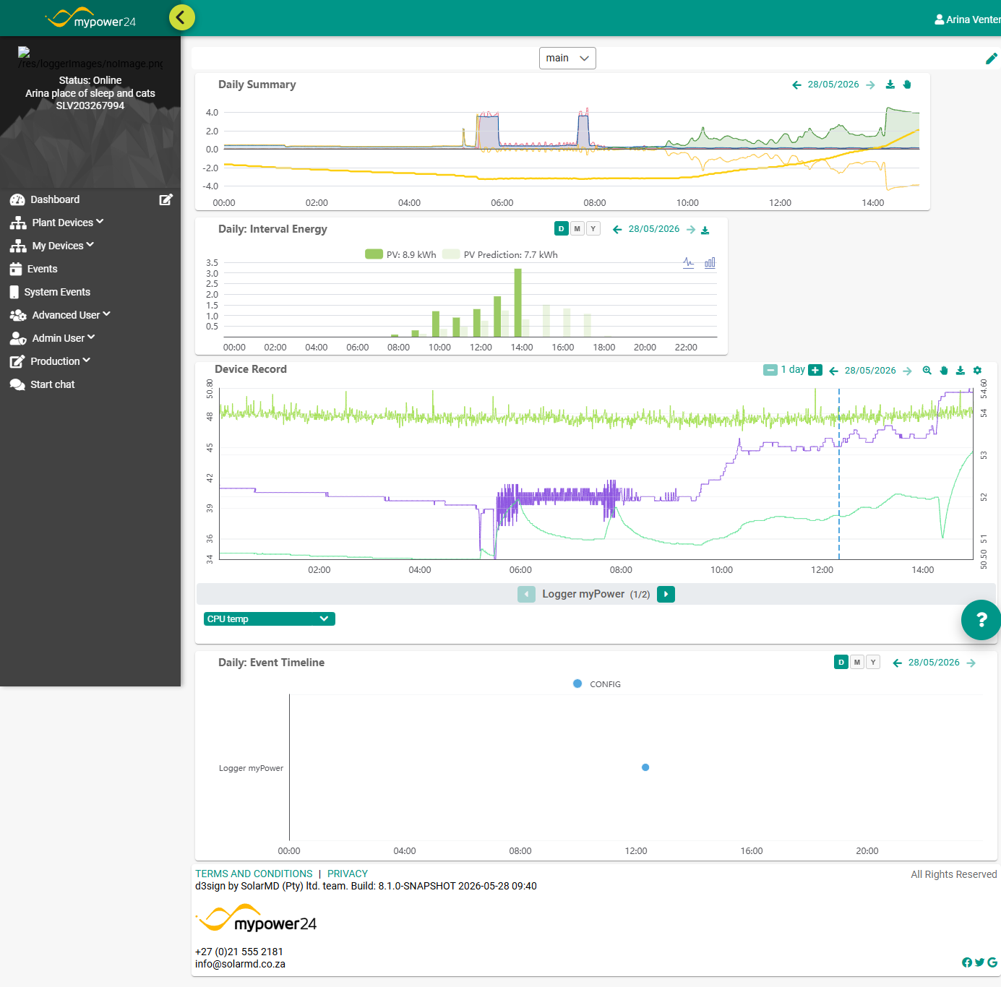Image resolution: width=1001 pixels, height=987 pixels.
Task: Enable pan hand tool in Device Record
Action: tap(944, 370)
